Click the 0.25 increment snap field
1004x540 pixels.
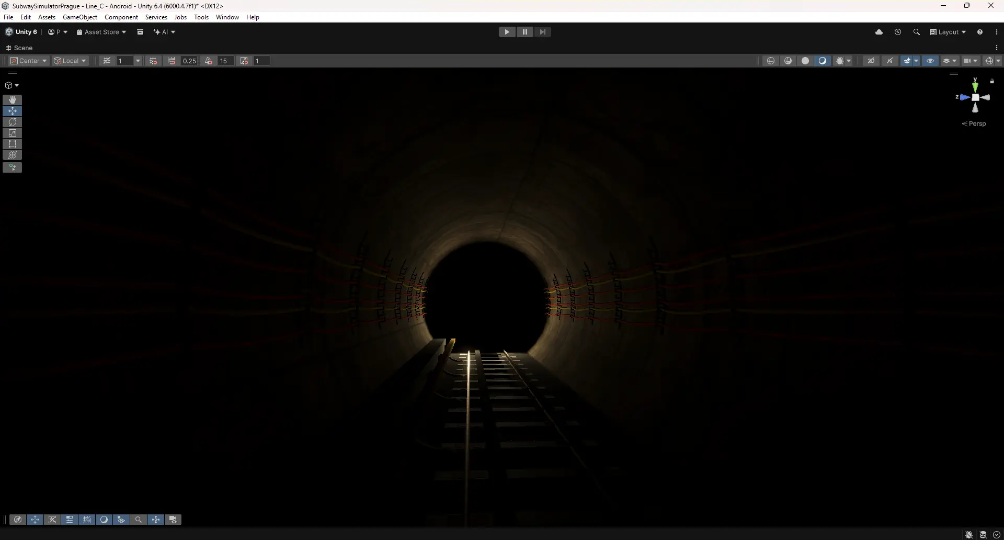tap(189, 61)
